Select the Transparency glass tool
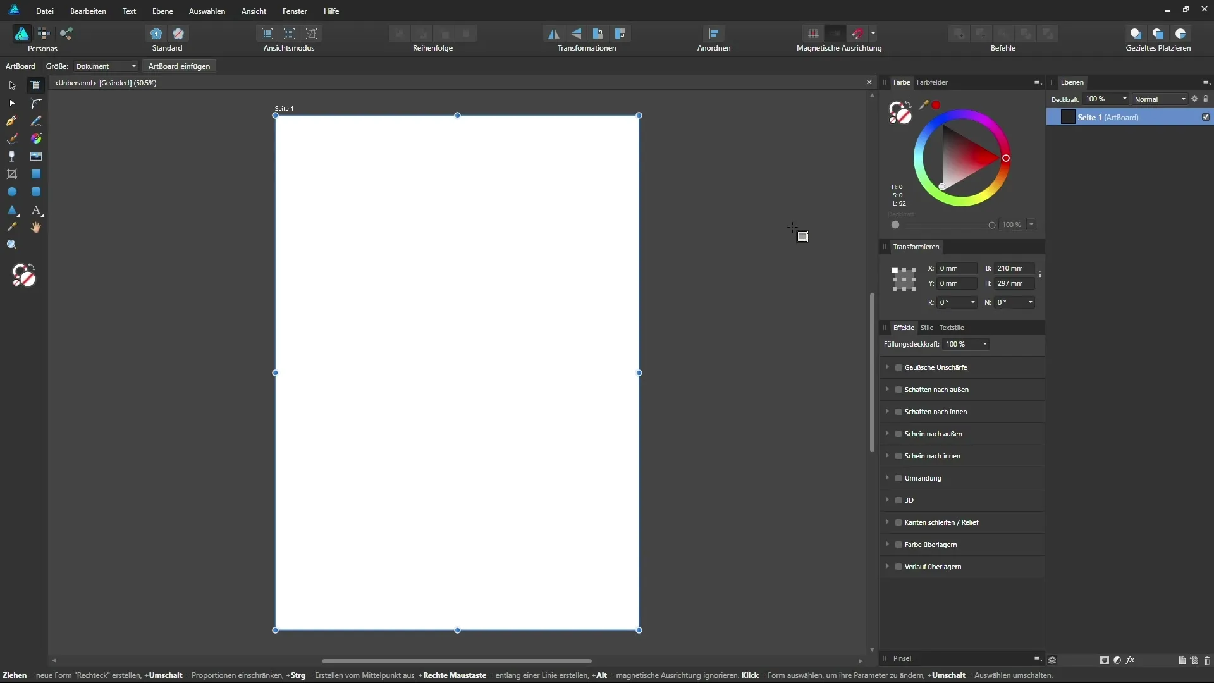This screenshot has height=683, width=1214. [x=12, y=156]
